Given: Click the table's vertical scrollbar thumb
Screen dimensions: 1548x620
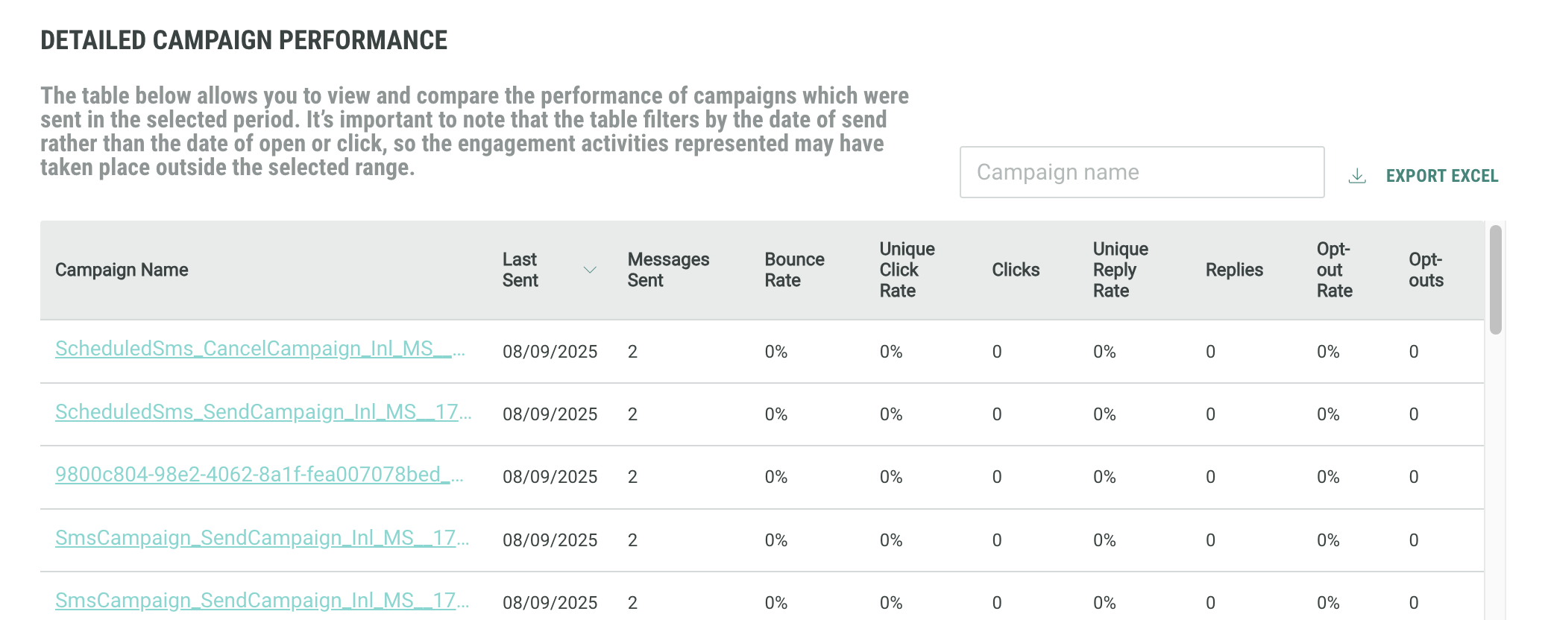Looking at the screenshot, I should [x=1495, y=280].
